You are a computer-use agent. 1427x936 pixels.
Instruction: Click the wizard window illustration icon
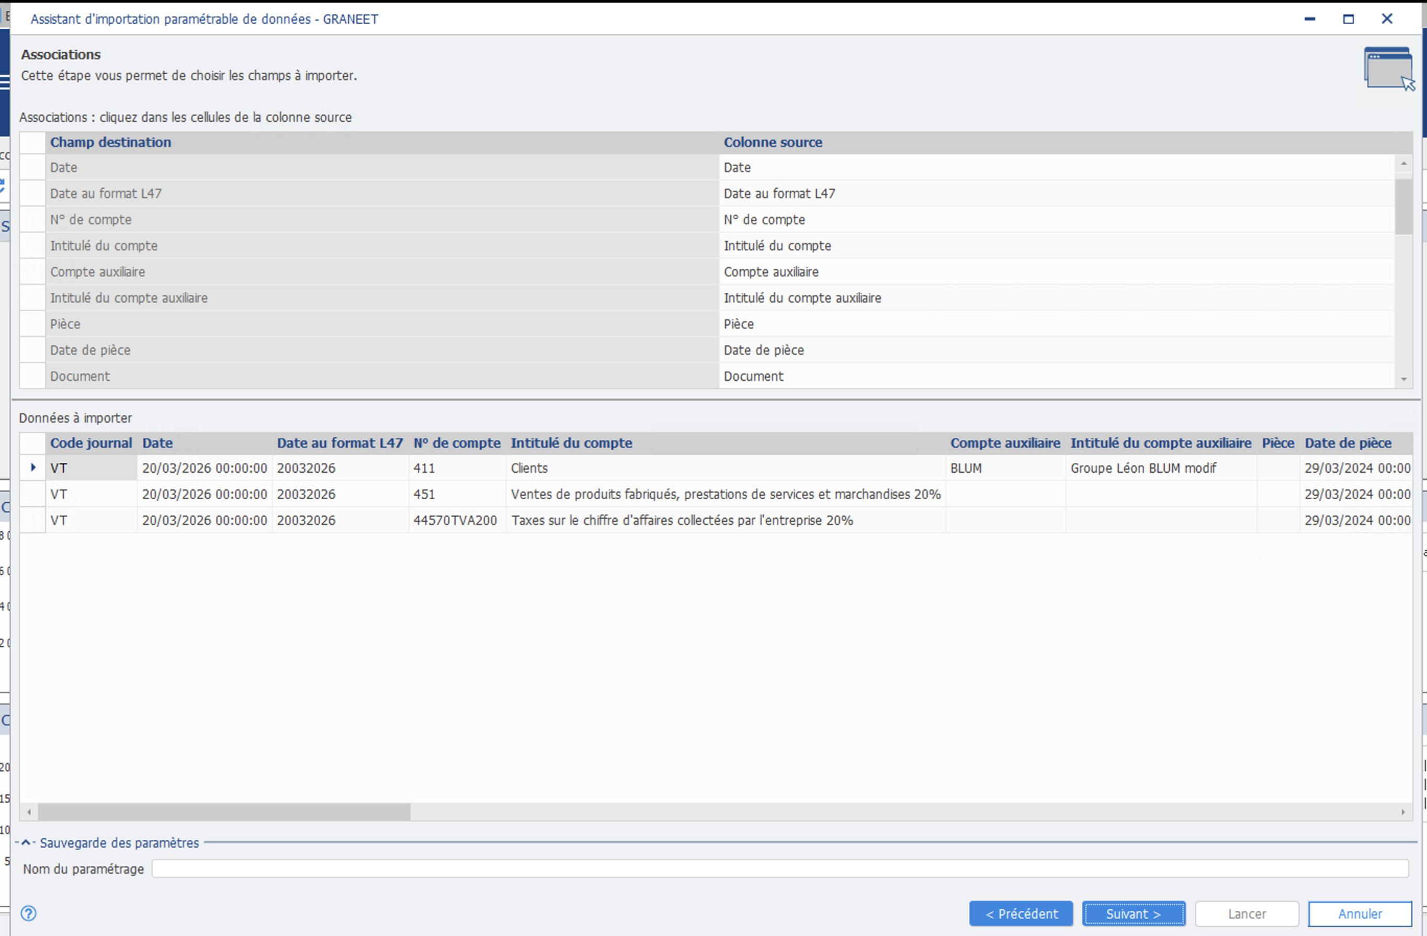tap(1389, 69)
